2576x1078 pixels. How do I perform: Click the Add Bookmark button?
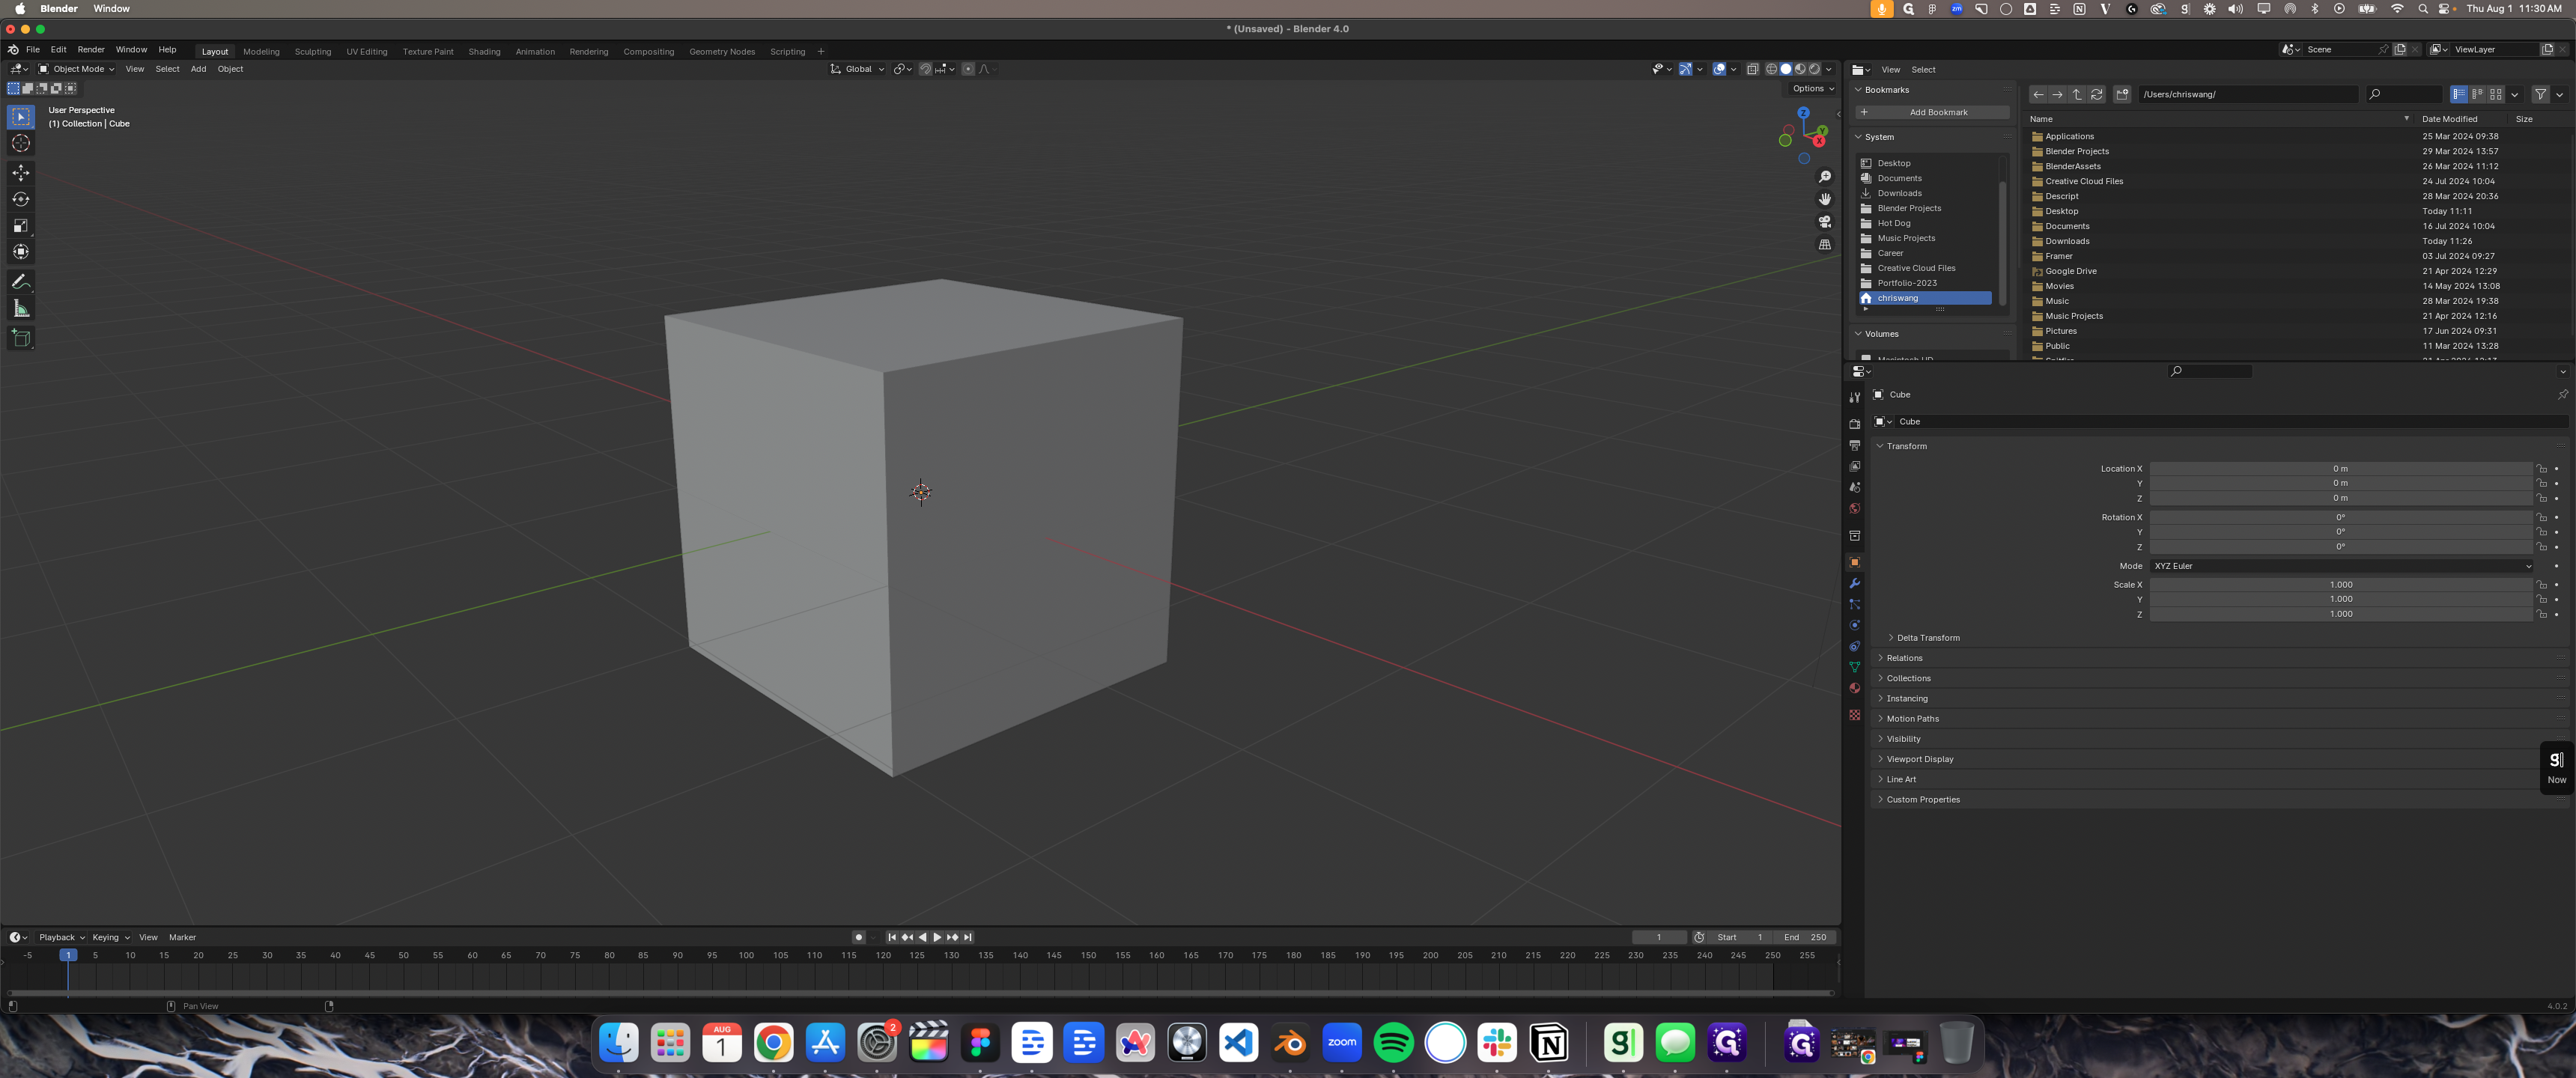(1932, 112)
